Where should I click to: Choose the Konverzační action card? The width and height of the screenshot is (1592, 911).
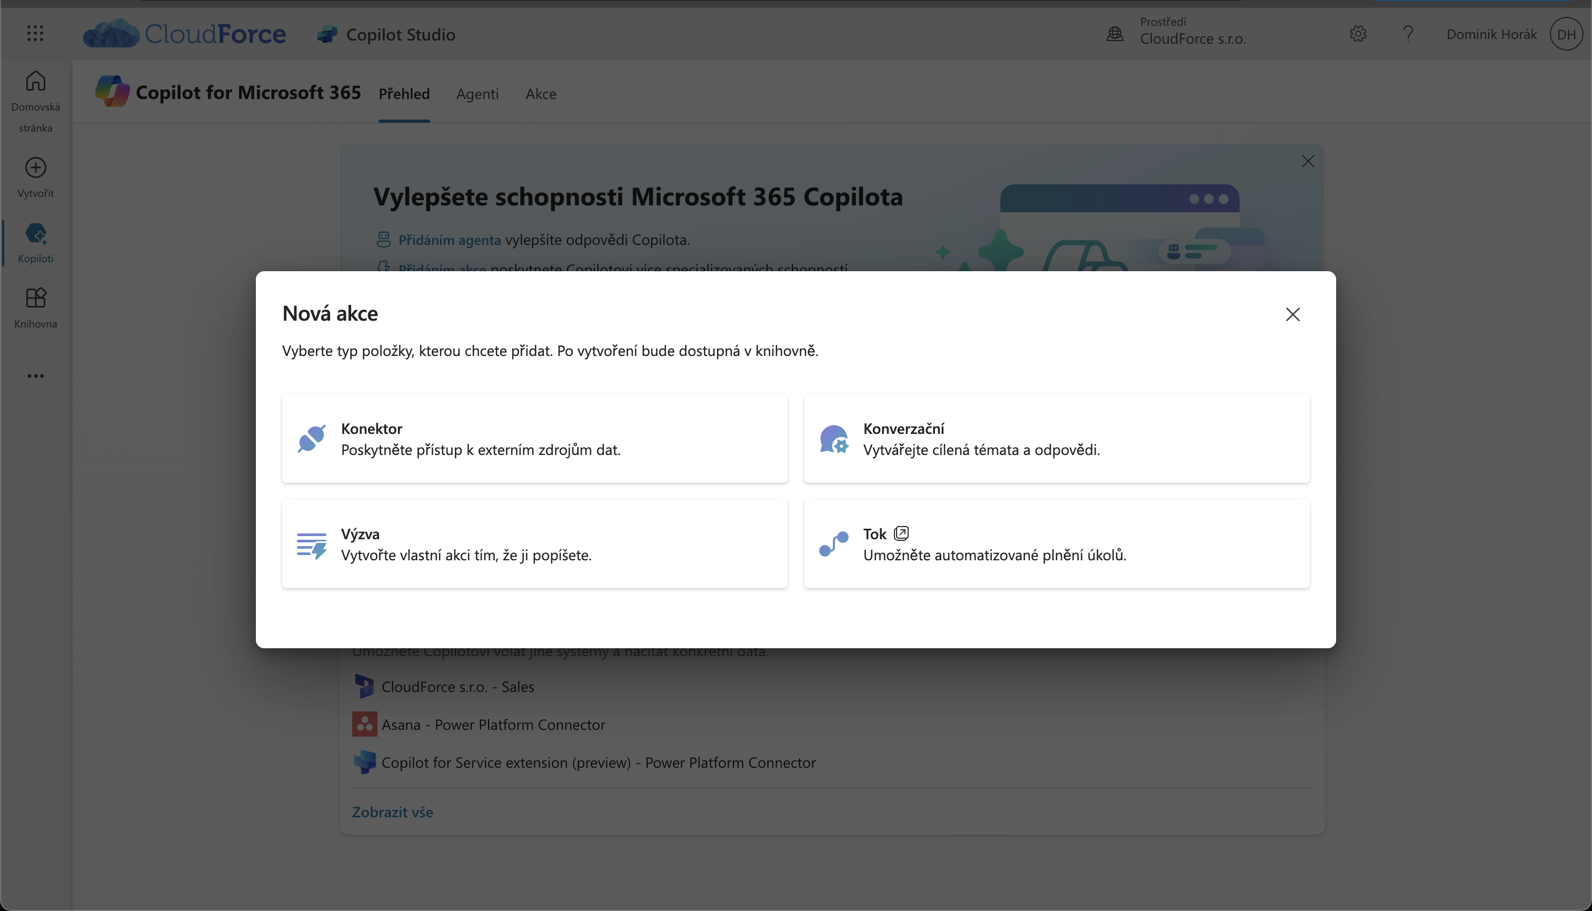coord(1056,439)
